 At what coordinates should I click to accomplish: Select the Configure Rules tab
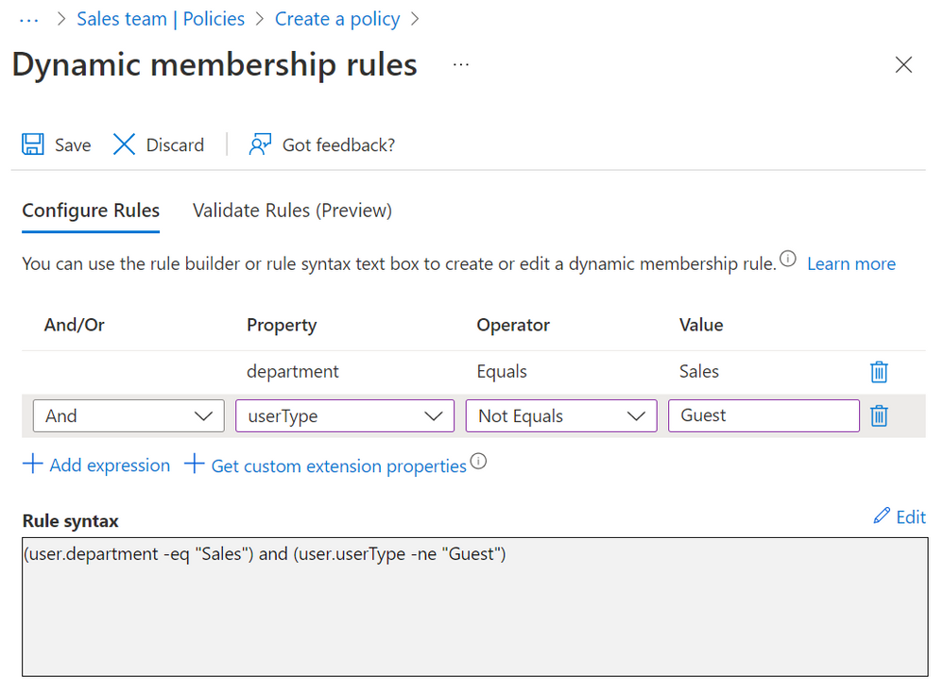[x=90, y=210]
